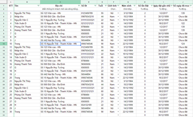This screenshot has height=117, width=193.
Task: Select all cells with the grid corner box
Action: (4, 2)
